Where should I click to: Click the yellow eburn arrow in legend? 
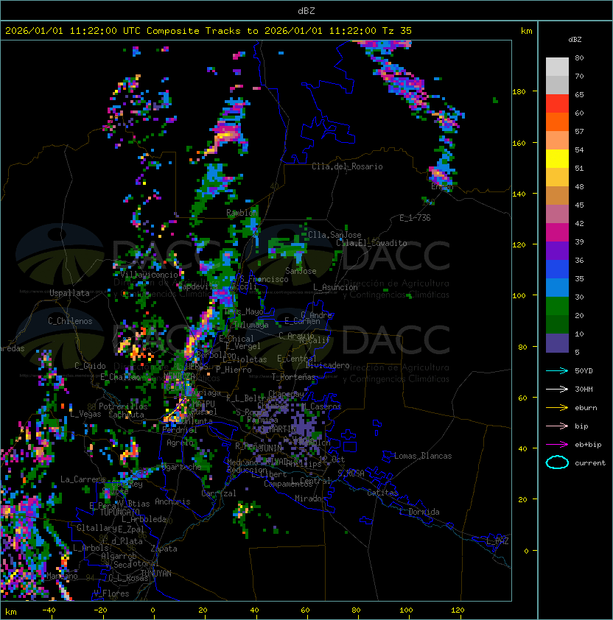[557, 408]
